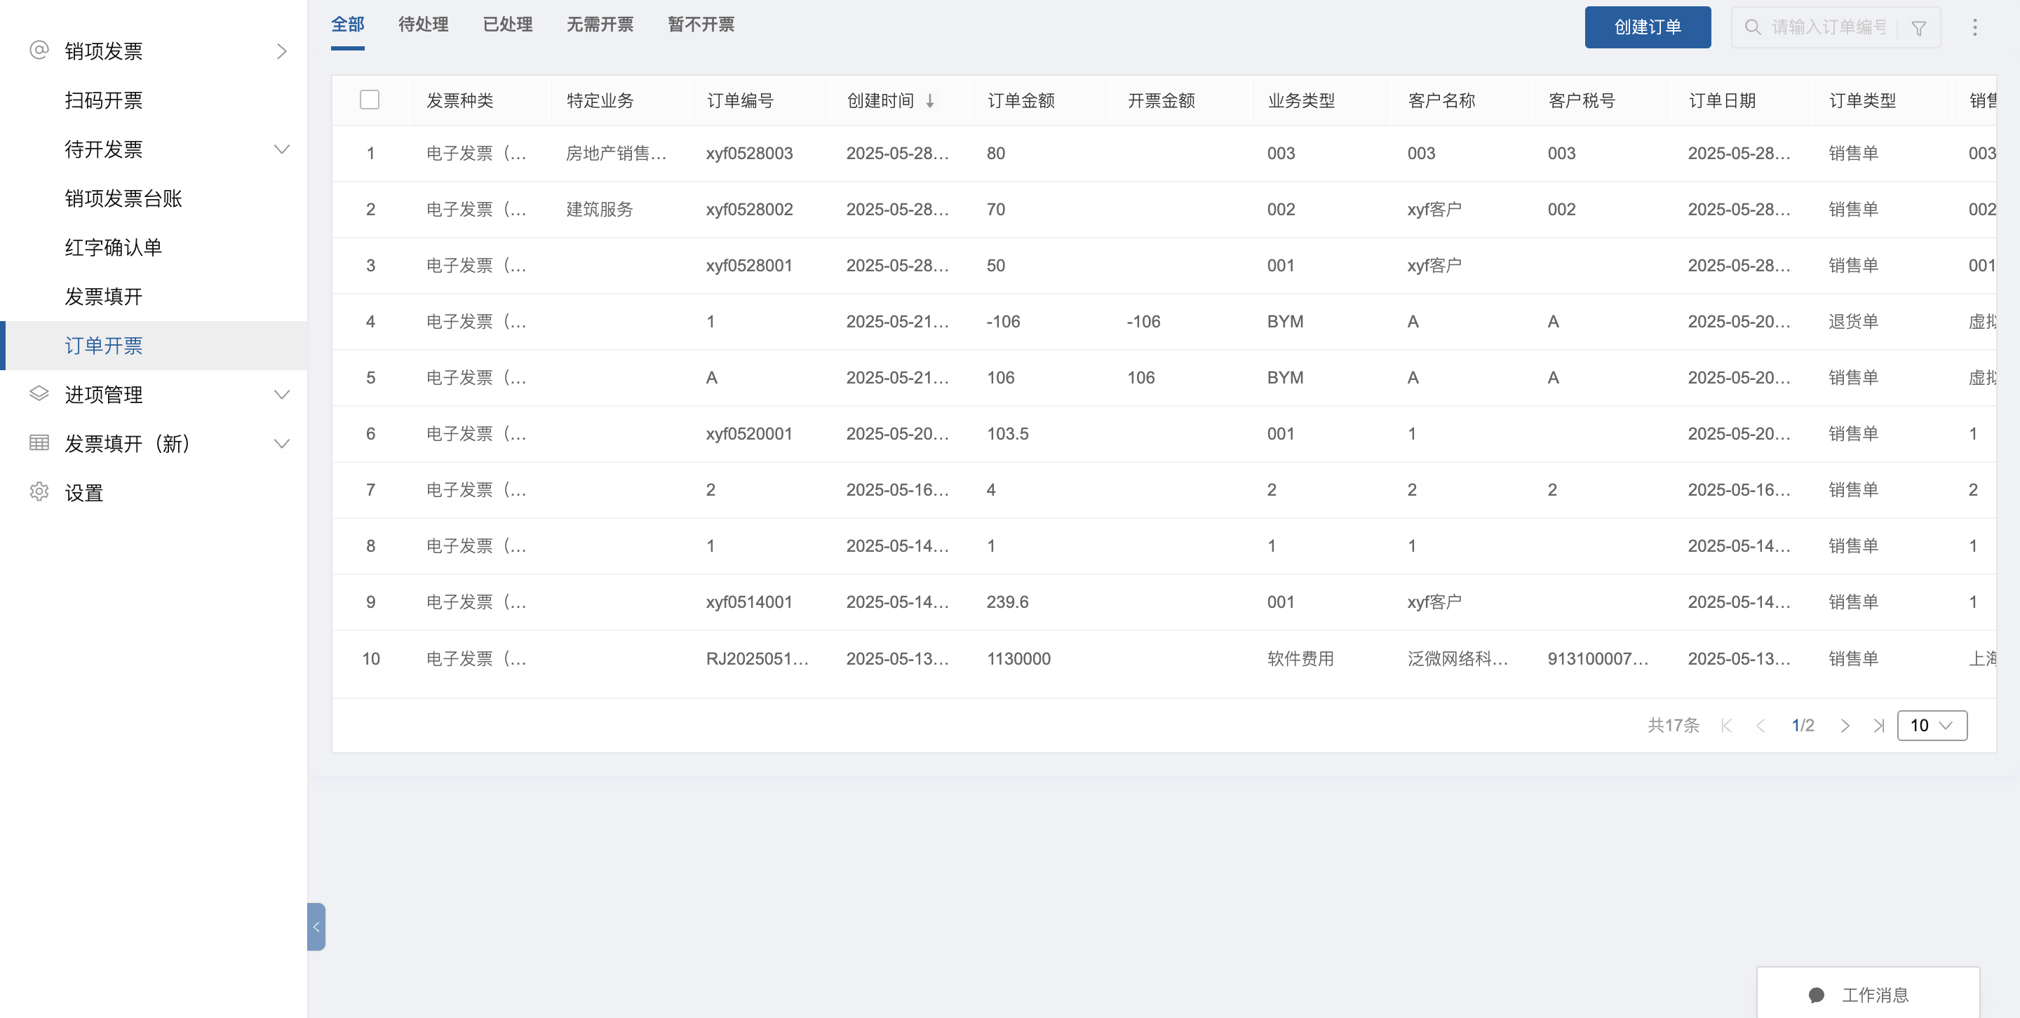Go to next page arrow
2020x1018 pixels.
[x=1845, y=726]
